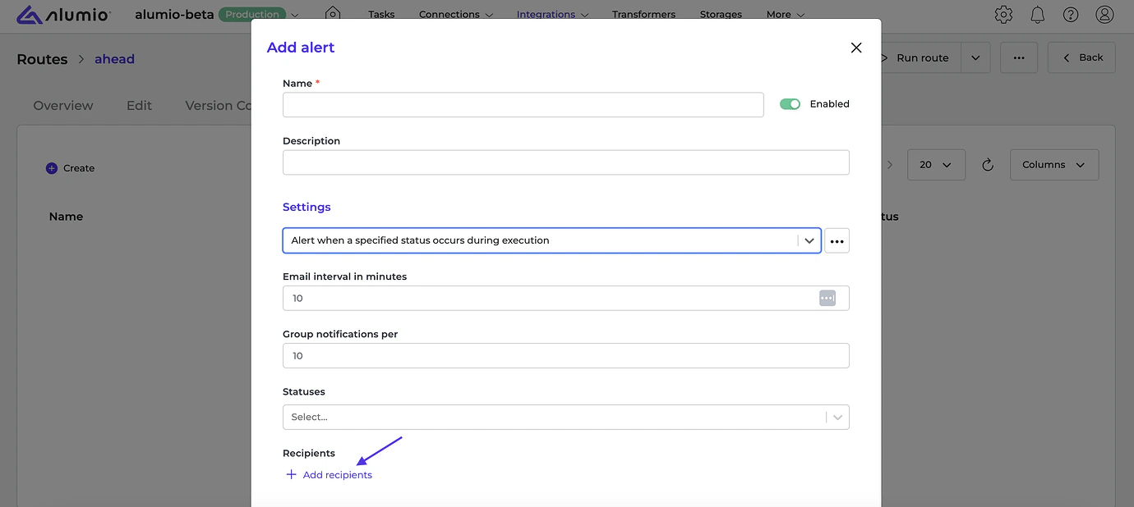Screen dimensions: 1134x507
Task: Click the ahead breadcrumb link
Action: 114,59
